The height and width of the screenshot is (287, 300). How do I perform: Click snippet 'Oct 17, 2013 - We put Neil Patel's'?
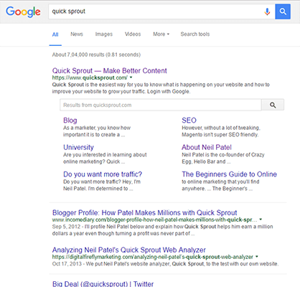(x=165, y=264)
